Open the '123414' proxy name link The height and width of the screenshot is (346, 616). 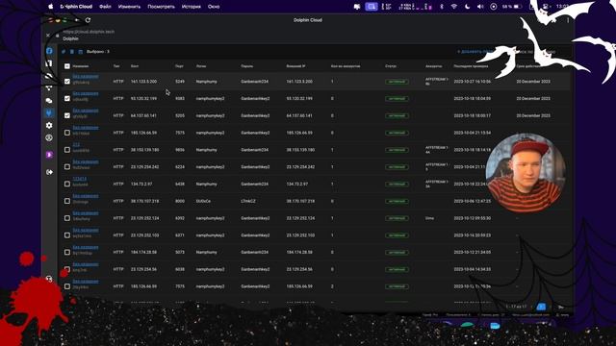coord(79,179)
